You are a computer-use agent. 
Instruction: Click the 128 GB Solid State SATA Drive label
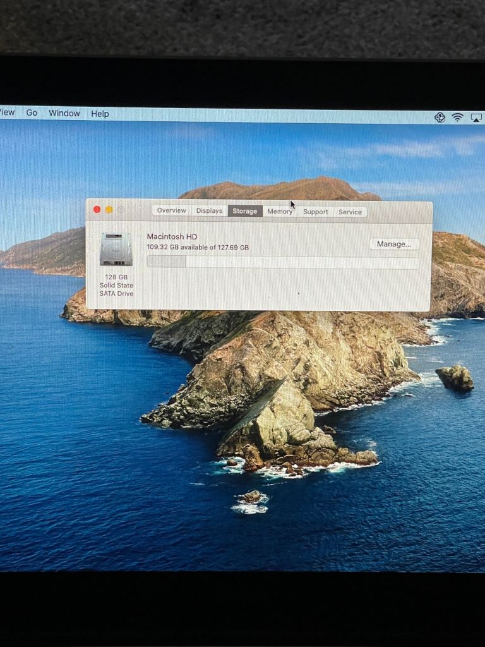coord(116,285)
